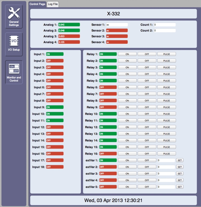
Task: Click Input 1 ON status indicator
Action: click(55, 54)
